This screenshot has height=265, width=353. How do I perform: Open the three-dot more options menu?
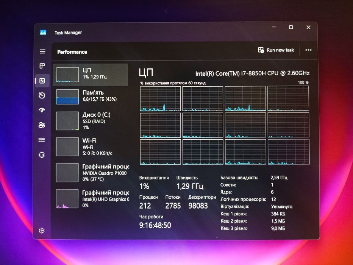pos(308,50)
